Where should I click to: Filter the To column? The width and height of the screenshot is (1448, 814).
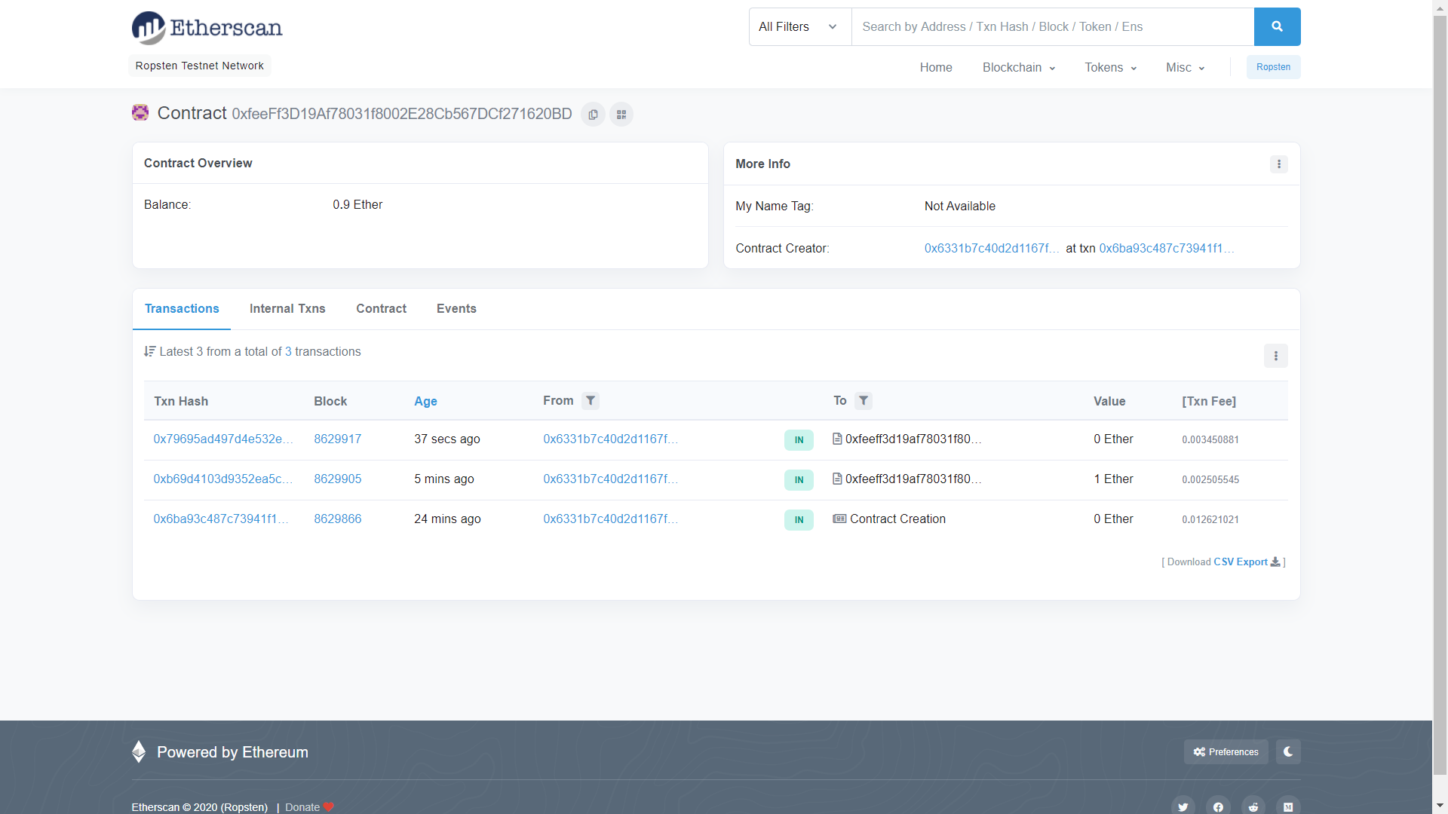tap(864, 401)
